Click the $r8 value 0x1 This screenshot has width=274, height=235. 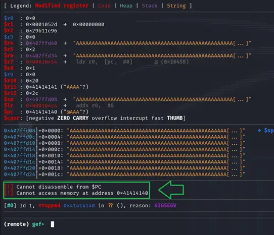click(x=30, y=68)
